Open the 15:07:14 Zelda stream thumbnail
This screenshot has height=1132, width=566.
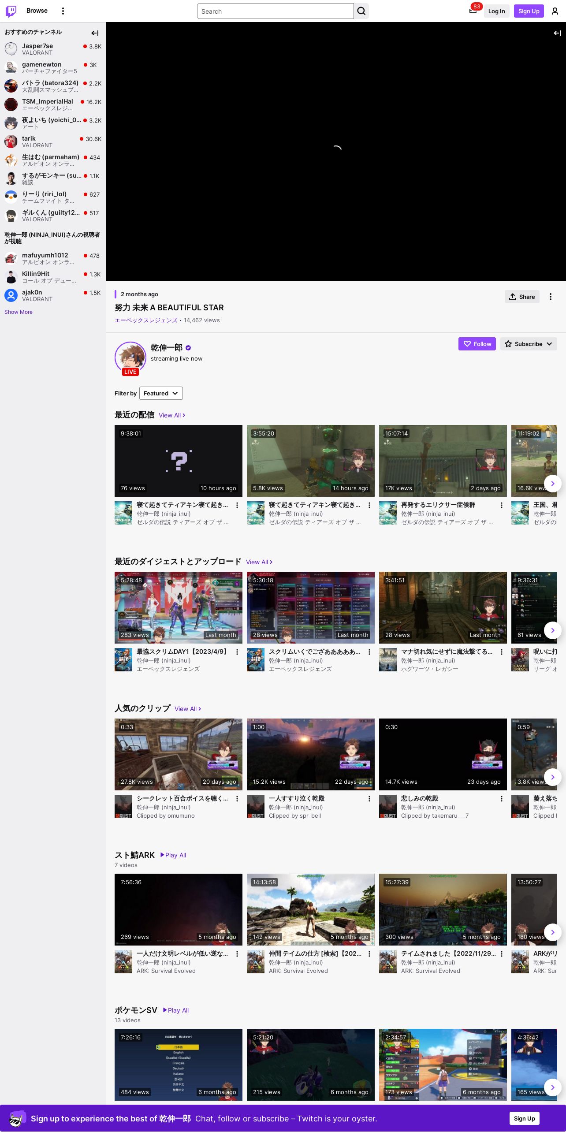(443, 461)
